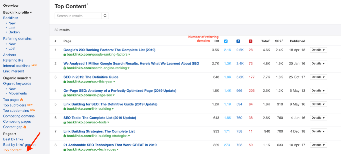341x154 pixels.
Task: Open Google's 200 Ranking Factors page link
Action: [x=109, y=50]
